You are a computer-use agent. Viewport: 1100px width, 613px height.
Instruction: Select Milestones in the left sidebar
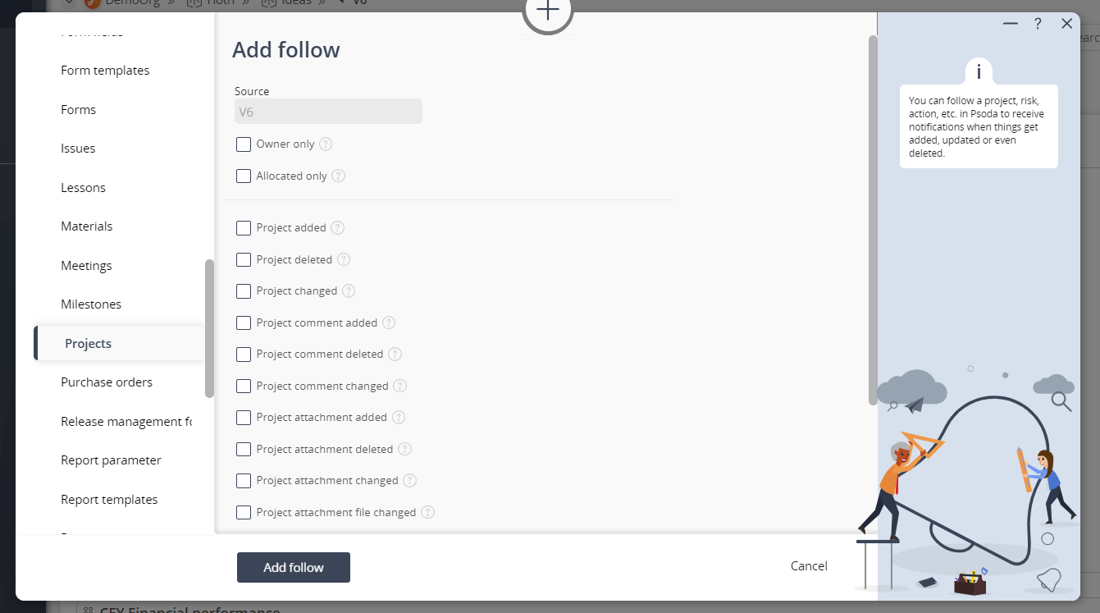[91, 304]
